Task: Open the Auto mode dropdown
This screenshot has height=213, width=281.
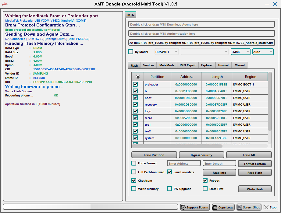Action: point(263,52)
